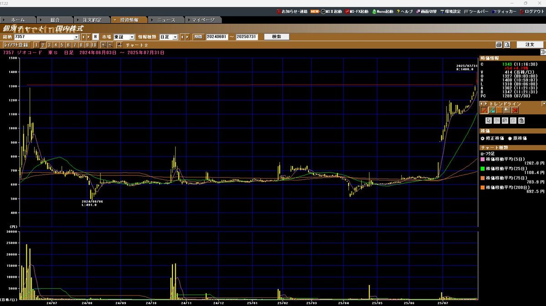546x306 pixels.
Task: Select the horizontal lines retracement tool
Action: coord(500,110)
